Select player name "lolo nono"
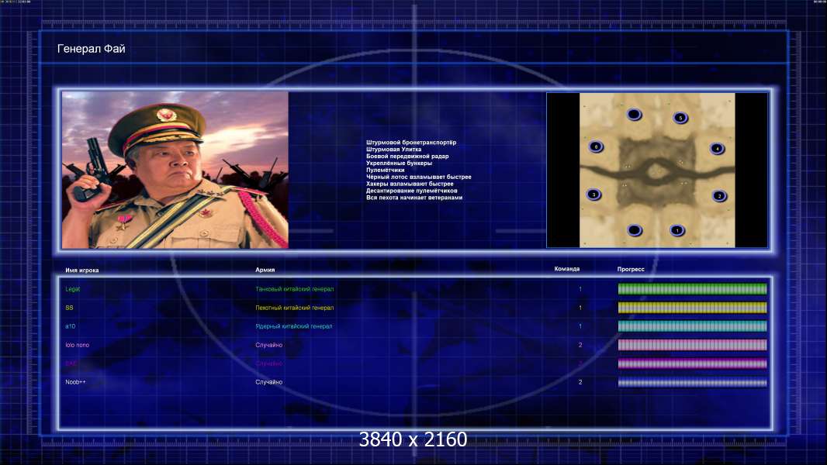 click(x=77, y=345)
